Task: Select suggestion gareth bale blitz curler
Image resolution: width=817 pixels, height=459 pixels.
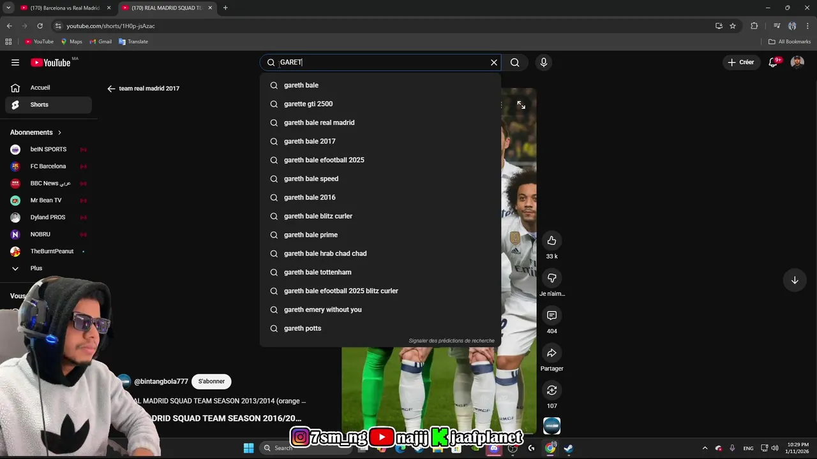Action: tap(380, 216)
